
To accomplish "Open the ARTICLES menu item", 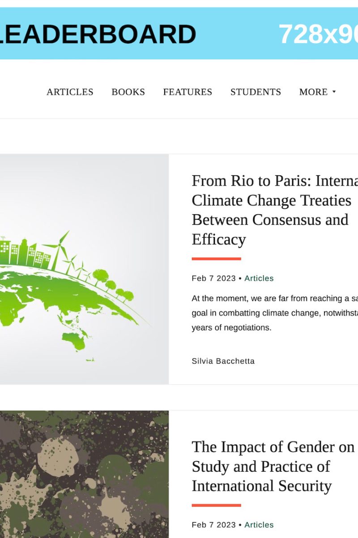I will 70,92.
